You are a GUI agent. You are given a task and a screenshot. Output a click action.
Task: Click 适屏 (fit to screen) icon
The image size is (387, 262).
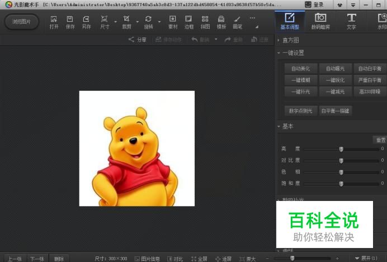[x=223, y=259]
